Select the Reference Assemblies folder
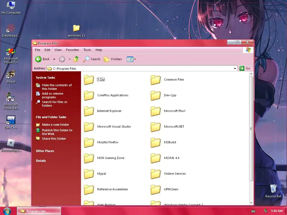The width and height of the screenshot is (287, 215). [106, 190]
